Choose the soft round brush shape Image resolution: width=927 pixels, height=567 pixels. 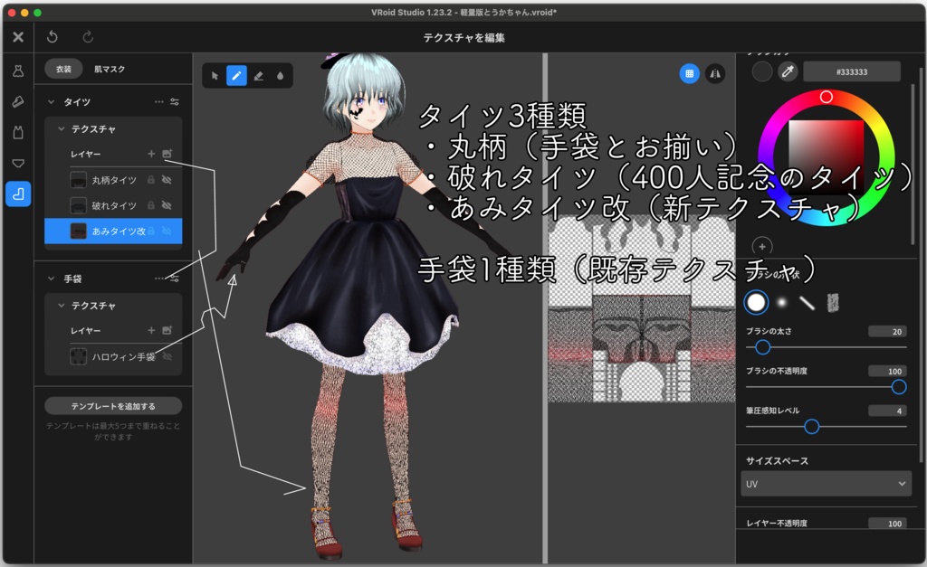tap(781, 301)
